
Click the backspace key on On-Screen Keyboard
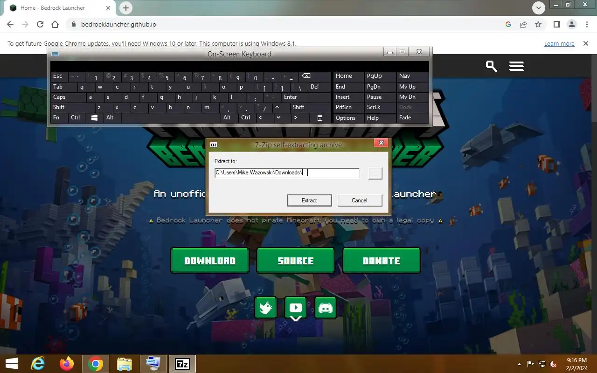(315, 76)
